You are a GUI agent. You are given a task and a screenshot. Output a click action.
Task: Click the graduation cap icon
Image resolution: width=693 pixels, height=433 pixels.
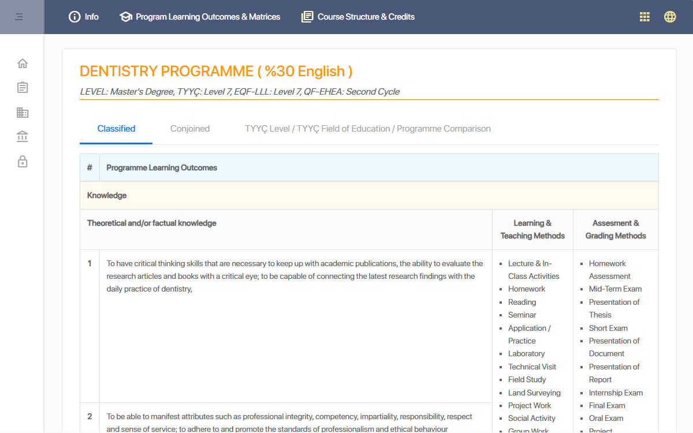(125, 17)
